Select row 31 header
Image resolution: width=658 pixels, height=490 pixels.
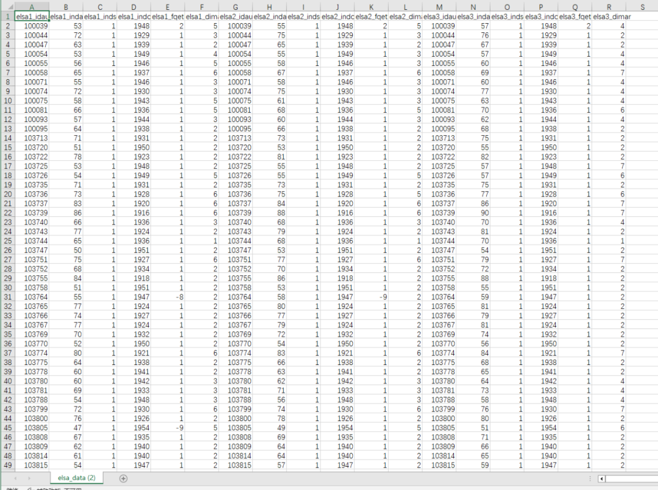click(7, 297)
